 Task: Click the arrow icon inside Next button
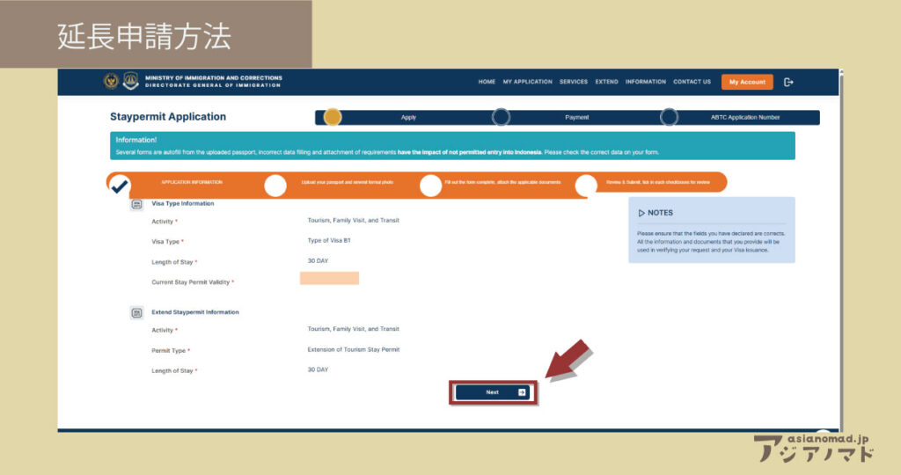click(522, 392)
